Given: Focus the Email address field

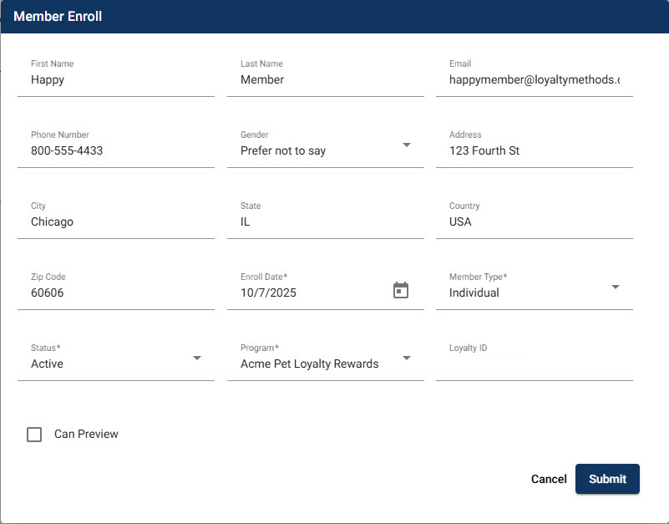Looking at the screenshot, I should [x=534, y=80].
